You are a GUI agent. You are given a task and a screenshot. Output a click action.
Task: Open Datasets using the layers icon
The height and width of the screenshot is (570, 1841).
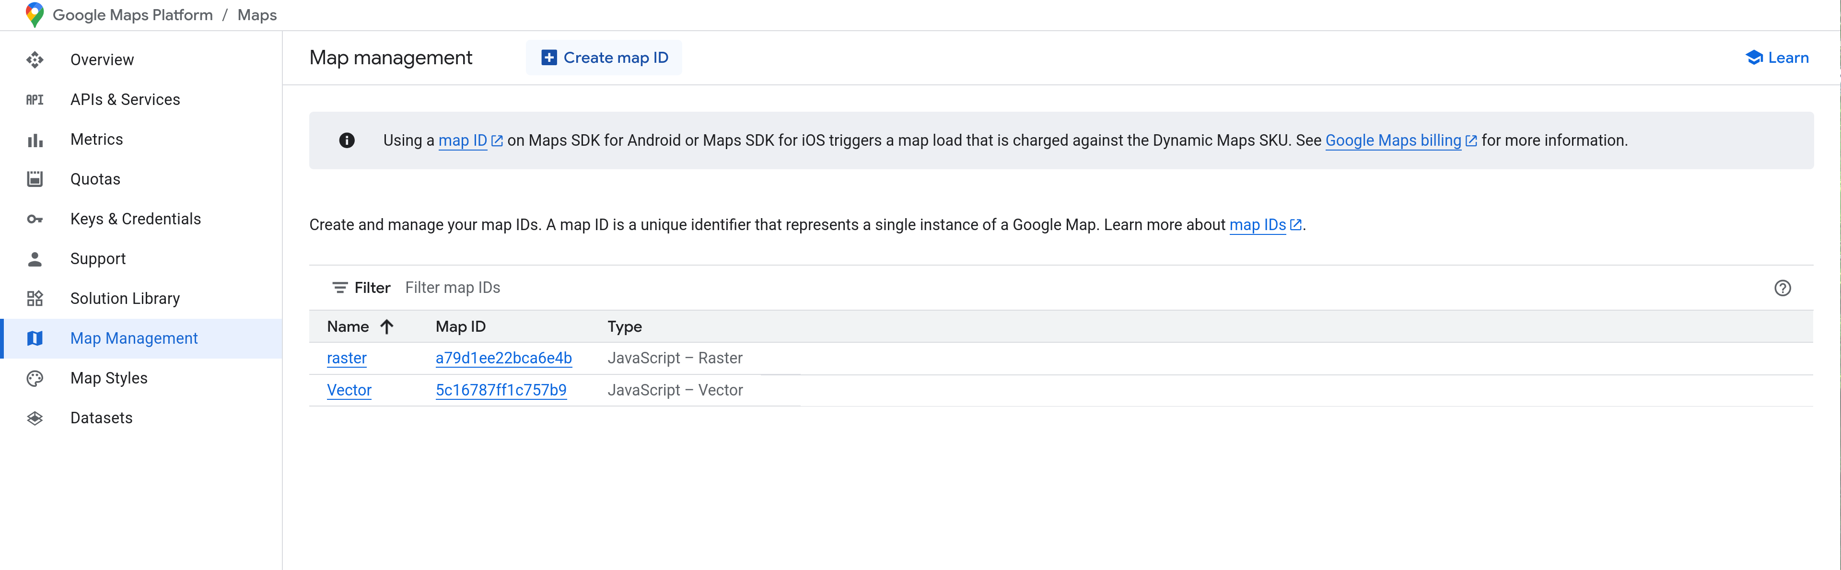point(35,417)
